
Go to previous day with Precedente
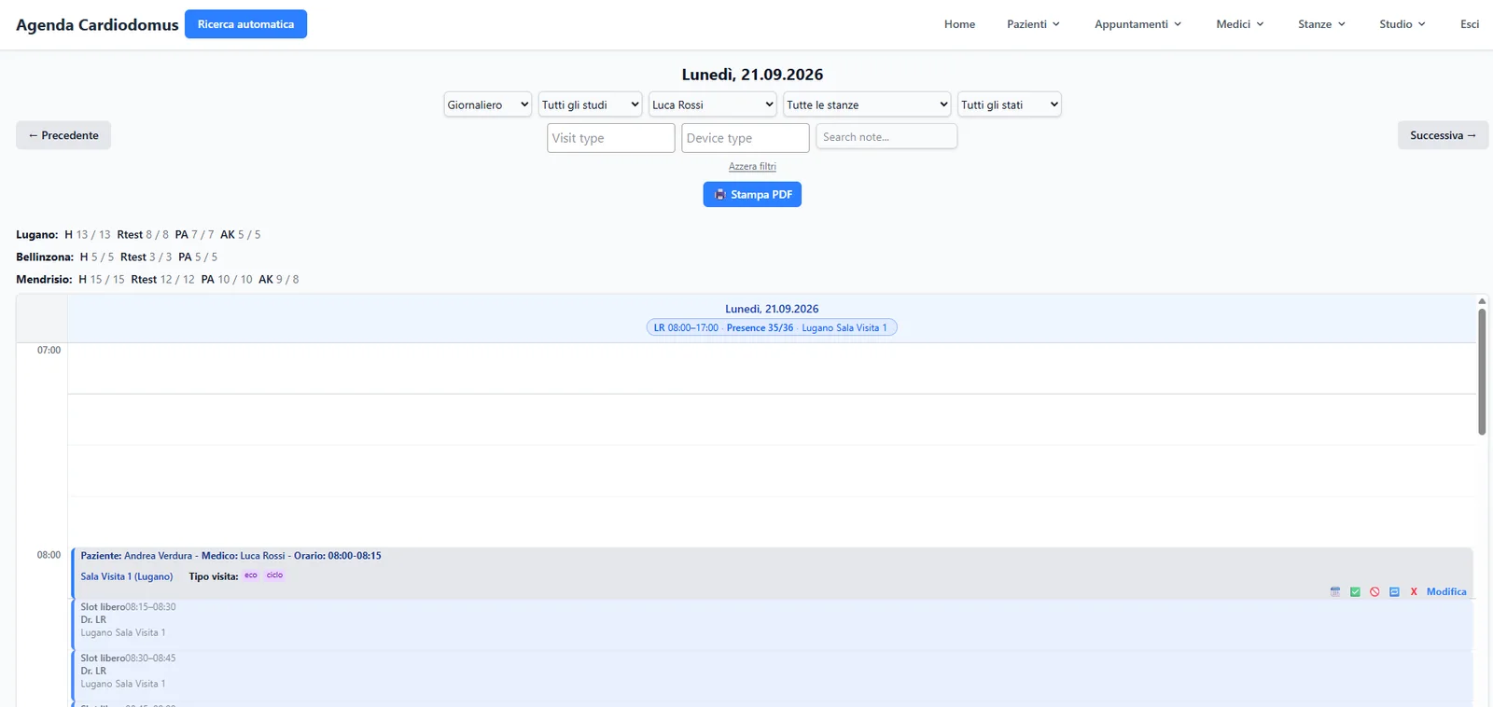pyautogui.click(x=63, y=135)
